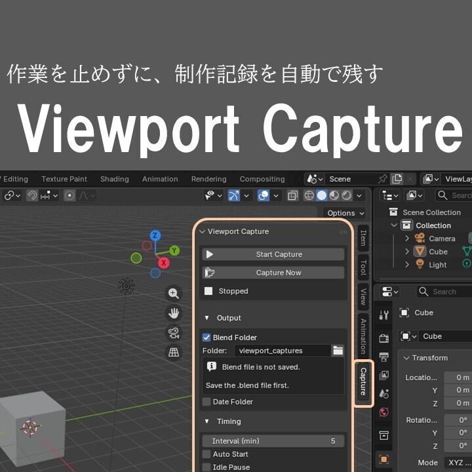Select rendered viewport shading
Screen dimensions: 472x472
tap(347, 195)
